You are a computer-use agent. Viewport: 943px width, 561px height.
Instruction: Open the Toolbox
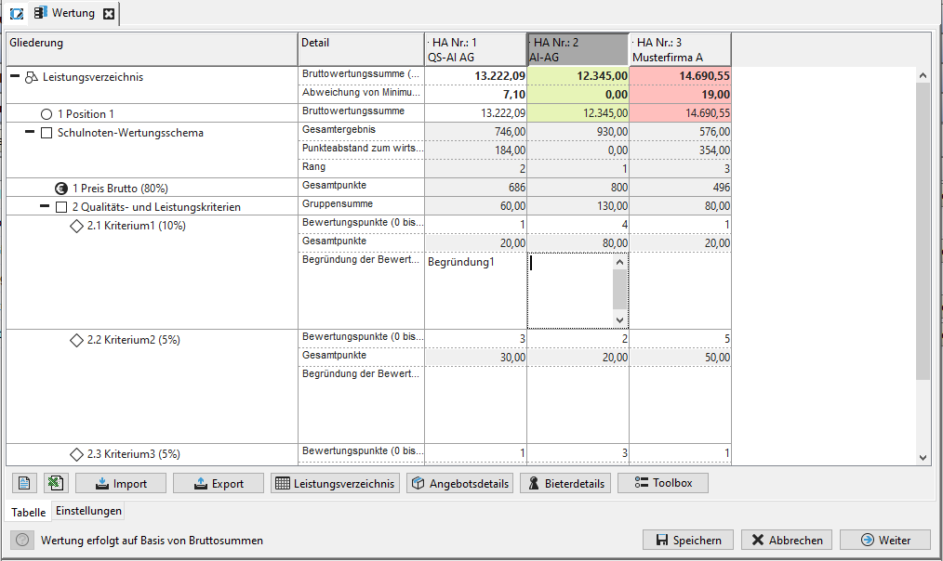click(x=663, y=483)
